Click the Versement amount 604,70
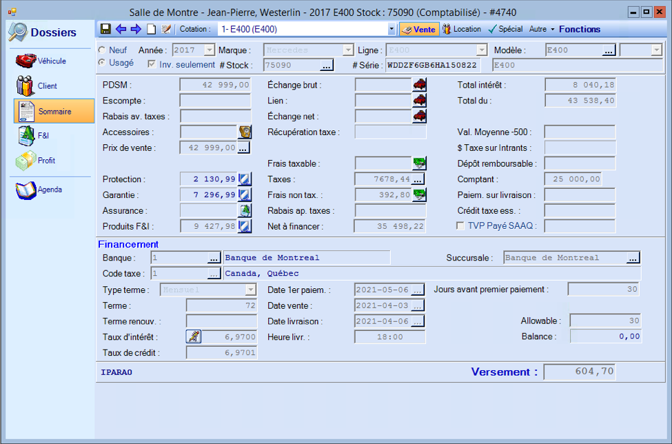The image size is (672, 444). [x=580, y=372]
